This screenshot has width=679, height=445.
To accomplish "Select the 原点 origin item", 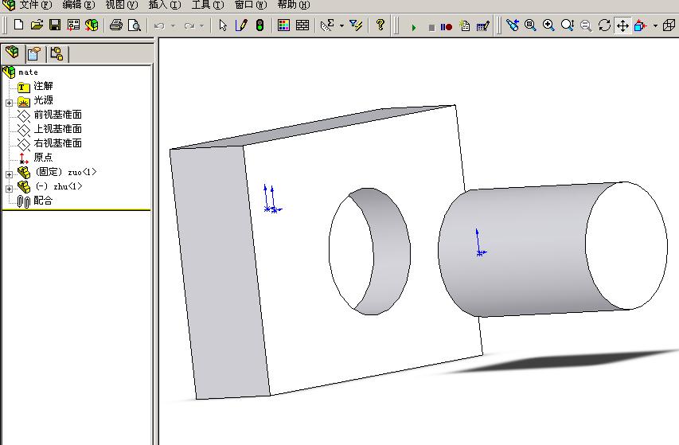I will pyautogui.click(x=43, y=158).
